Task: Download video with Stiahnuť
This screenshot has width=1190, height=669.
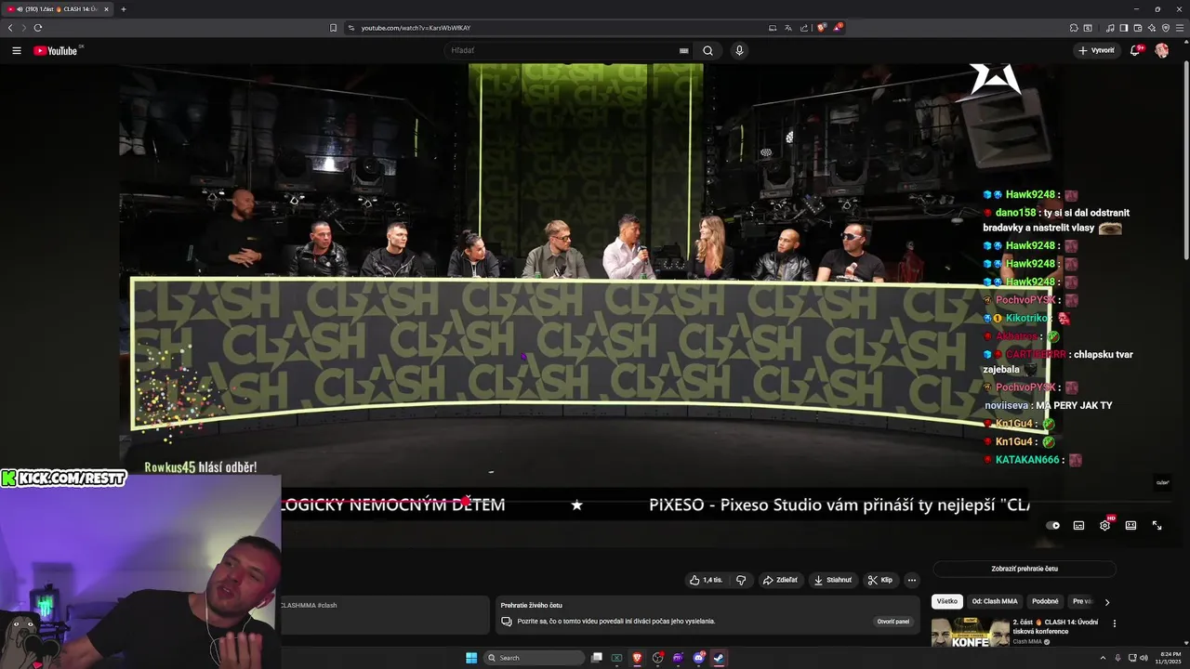Action: point(832,580)
